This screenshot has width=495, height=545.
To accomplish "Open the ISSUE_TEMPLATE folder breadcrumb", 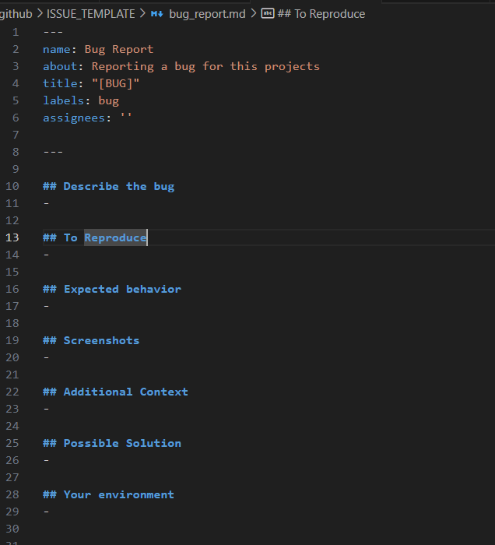I will point(90,14).
